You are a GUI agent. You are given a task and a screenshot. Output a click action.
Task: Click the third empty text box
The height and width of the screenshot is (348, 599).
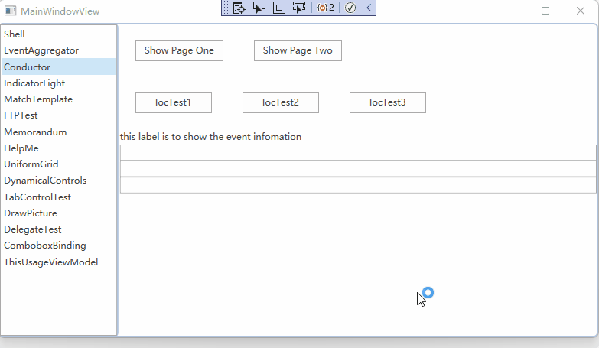[x=358, y=185]
